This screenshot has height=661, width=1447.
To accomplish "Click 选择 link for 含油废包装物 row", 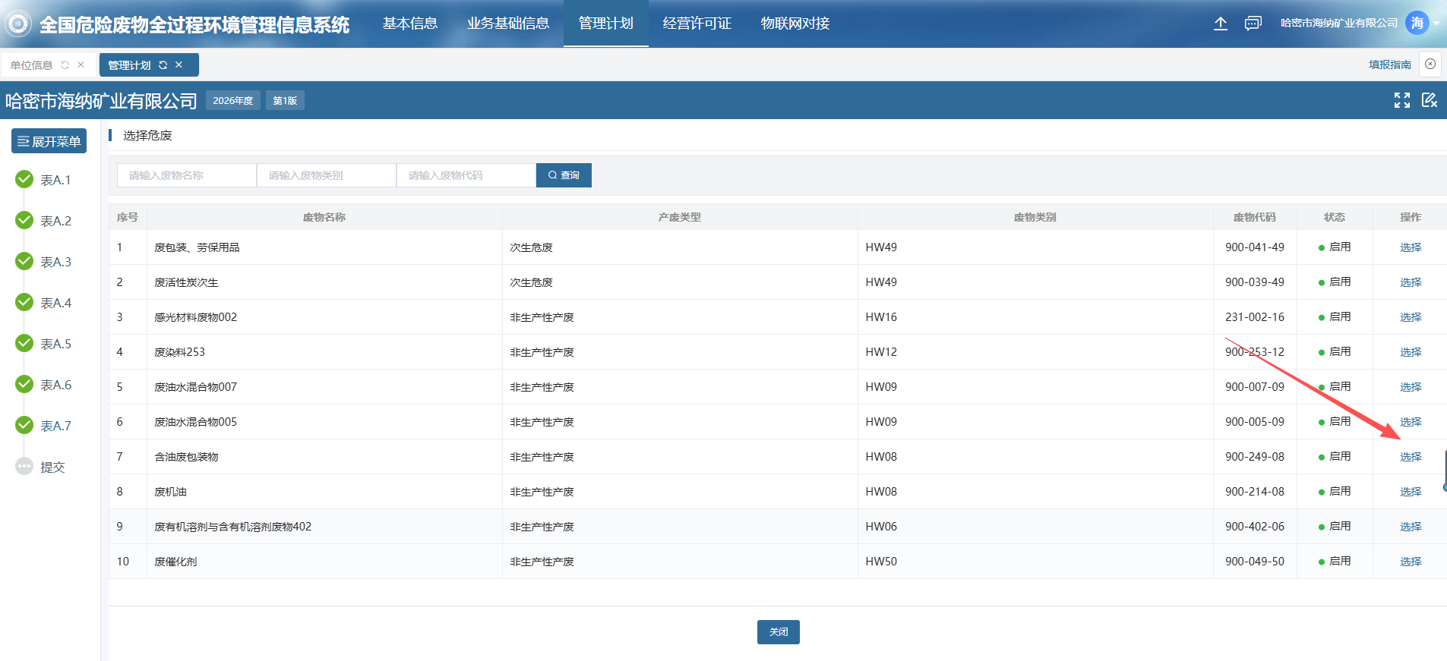I will 1410,457.
